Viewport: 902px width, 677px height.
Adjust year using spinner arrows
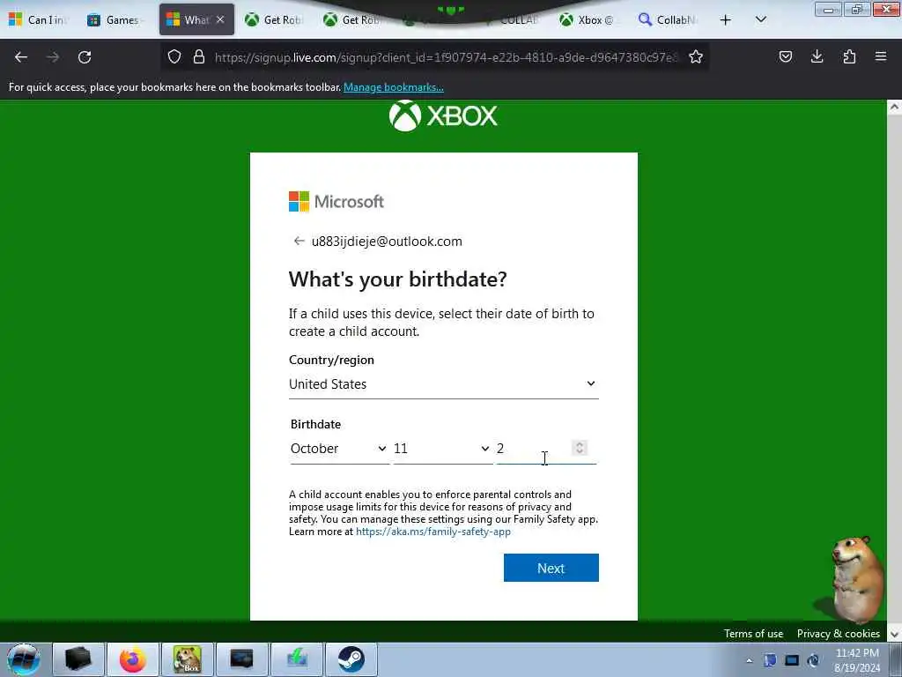[x=580, y=448]
